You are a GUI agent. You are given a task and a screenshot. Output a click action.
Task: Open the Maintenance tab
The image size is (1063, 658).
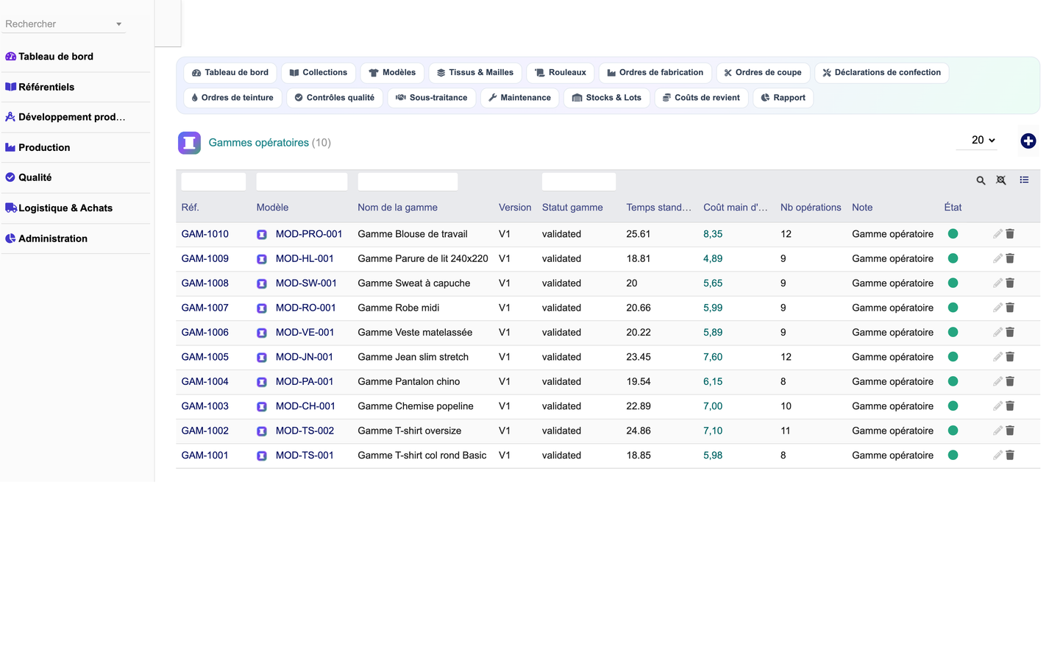[x=519, y=98]
